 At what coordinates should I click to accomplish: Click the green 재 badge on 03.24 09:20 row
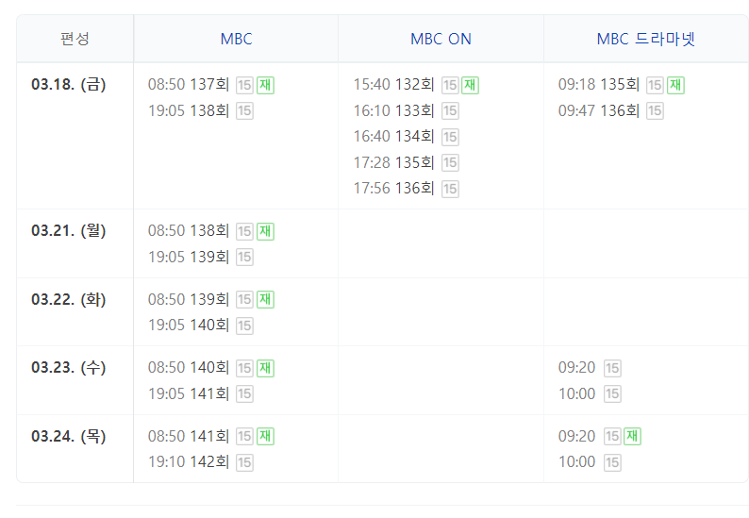pyautogui.click(x=632, y=436)
